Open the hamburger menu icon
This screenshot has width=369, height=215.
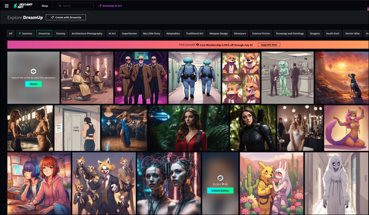point(7,6)
